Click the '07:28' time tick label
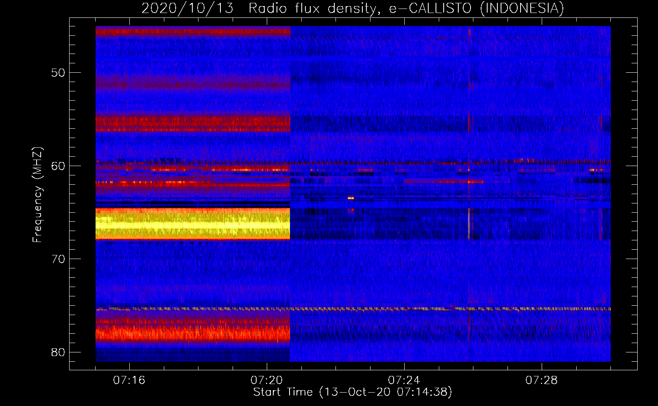 coord(541,380)
